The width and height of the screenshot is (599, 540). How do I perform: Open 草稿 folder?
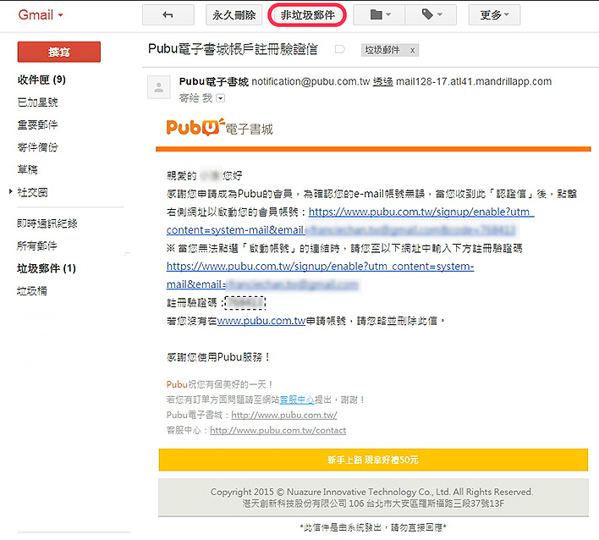pos(28,169)
